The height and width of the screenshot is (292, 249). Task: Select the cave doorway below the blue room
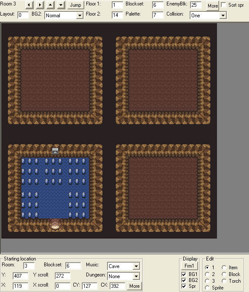point(55,224)
